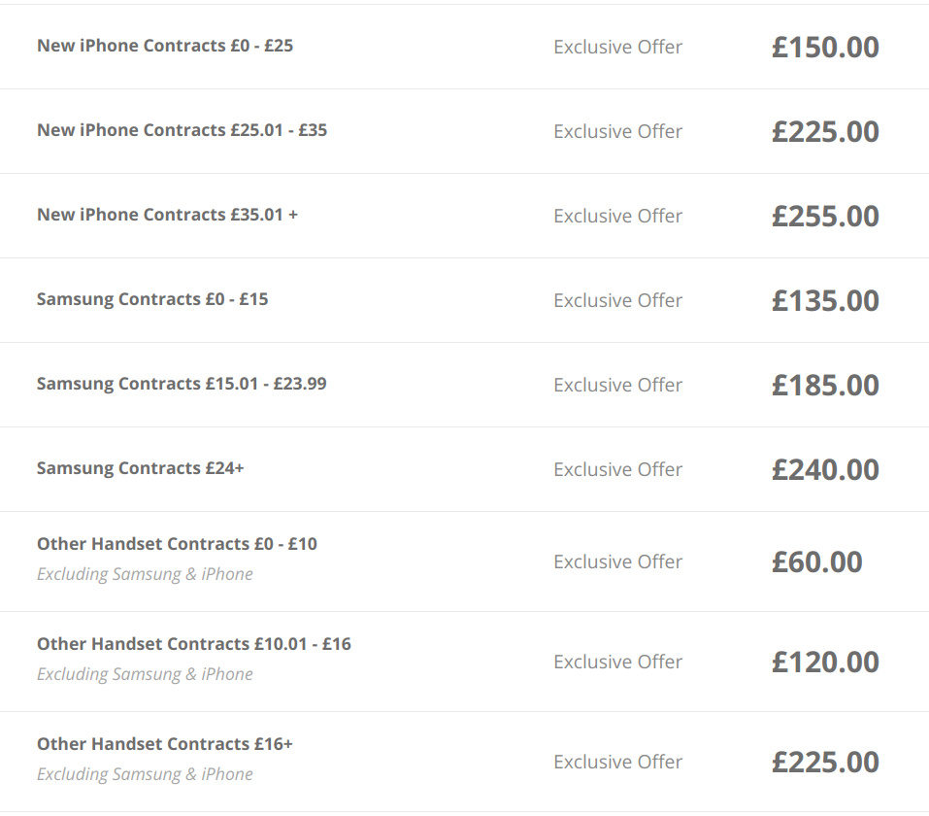Image resolution: width=929 pixels, height=816 pixels.
Task: Select New iPhone Contracts £25.01 - £35 row
Action: 182,130
